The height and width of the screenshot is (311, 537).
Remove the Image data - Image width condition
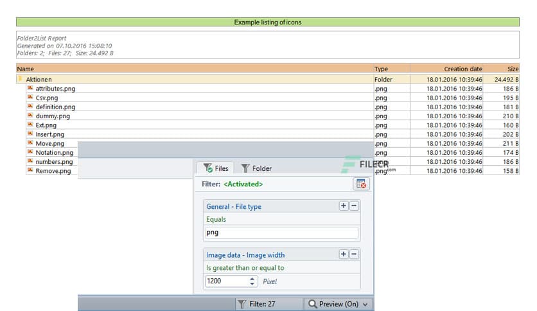click(354, 254)
